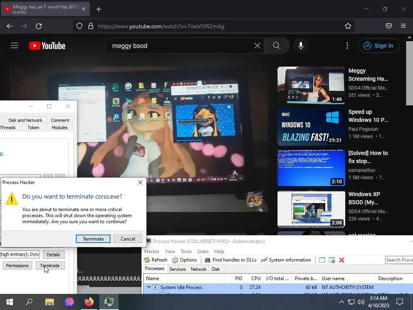413x310 pixels.
Task: Open the Comment tab in the properties window
Action: [x=60, y=120]
